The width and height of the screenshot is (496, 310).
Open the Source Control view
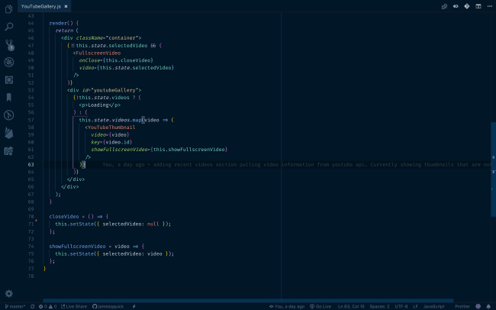9,44
